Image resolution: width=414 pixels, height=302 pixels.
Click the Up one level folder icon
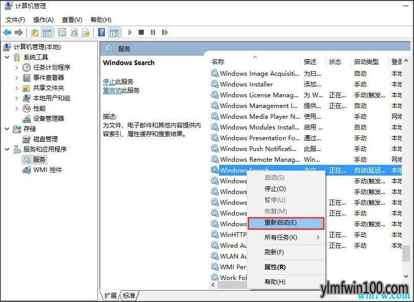[35, 32]
